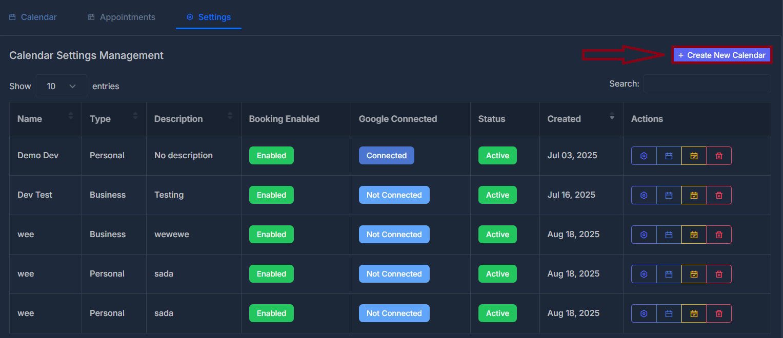Screen dimensions: 783x338
Task: Open blue calendar icon in Demo Dev row
Action: 669,156
